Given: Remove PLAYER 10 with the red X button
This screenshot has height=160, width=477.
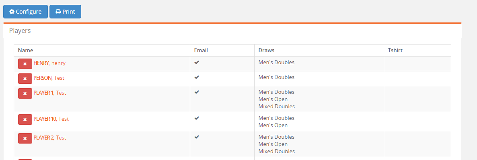Looking at the screenshot, I should click(x=25, y=119).
